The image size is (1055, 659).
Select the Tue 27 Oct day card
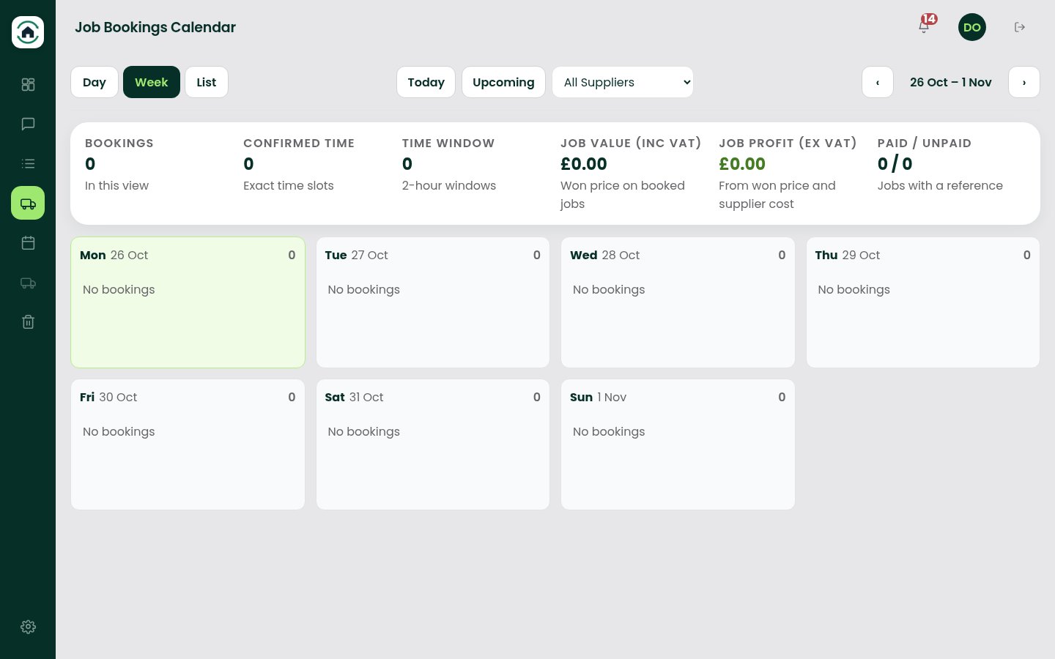[x=433, y=302]
